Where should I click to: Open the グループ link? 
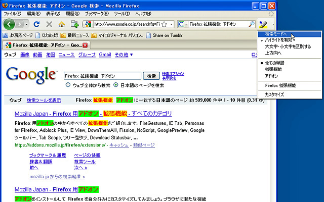87,55
